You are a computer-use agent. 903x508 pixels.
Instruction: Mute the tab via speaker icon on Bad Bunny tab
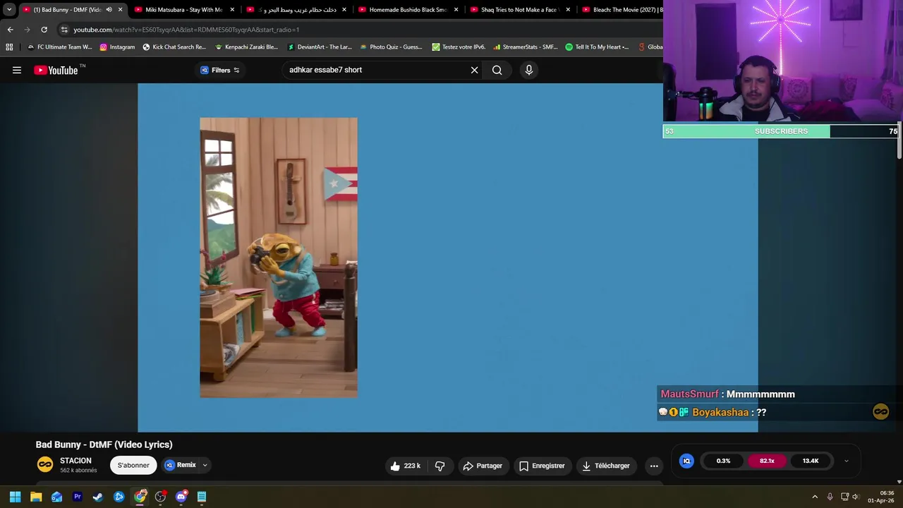[x=109, y=10]
